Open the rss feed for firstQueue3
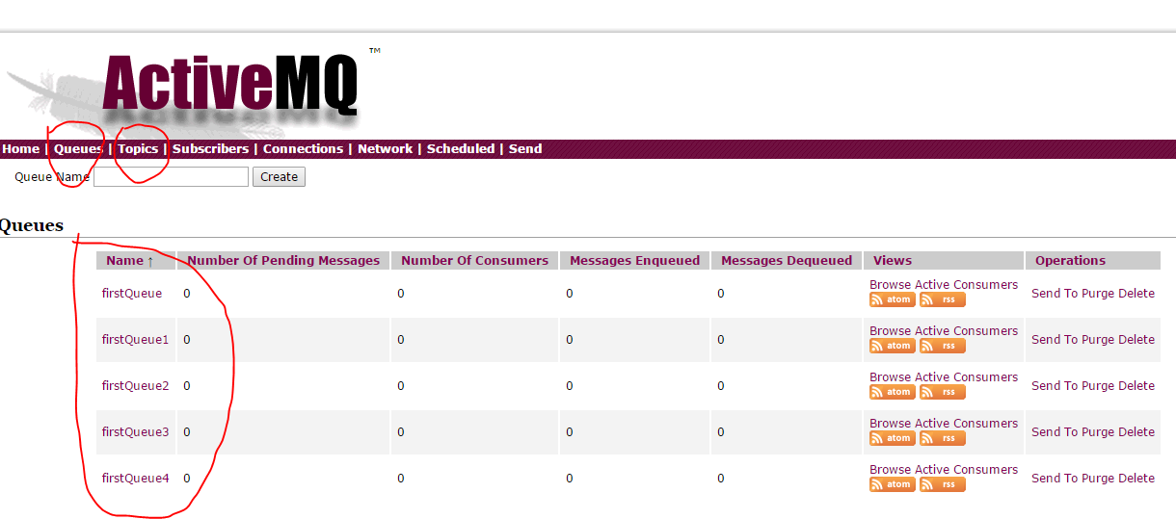The image size is (1176, 519). [942, 438]
